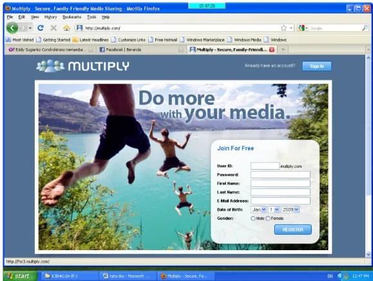The image size is (373, 281).
Task: Click the Sign In button
Action: tap(316, 66)
